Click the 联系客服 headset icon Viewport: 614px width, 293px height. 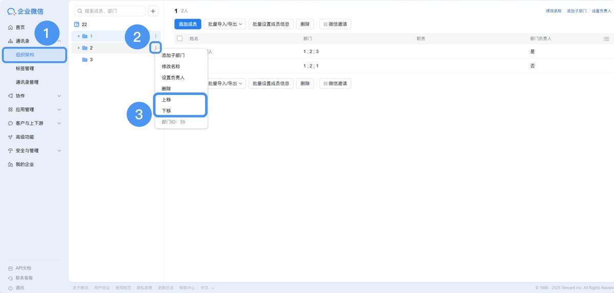coord(11,278)
